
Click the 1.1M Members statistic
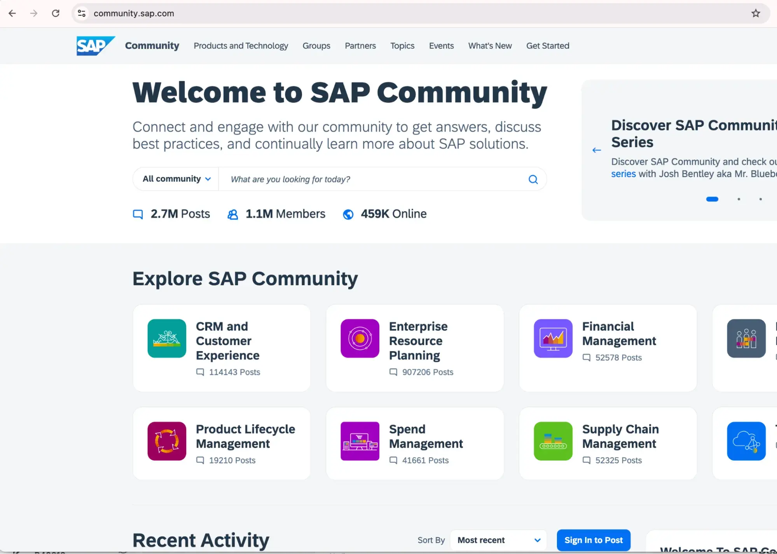click(285, 214)
